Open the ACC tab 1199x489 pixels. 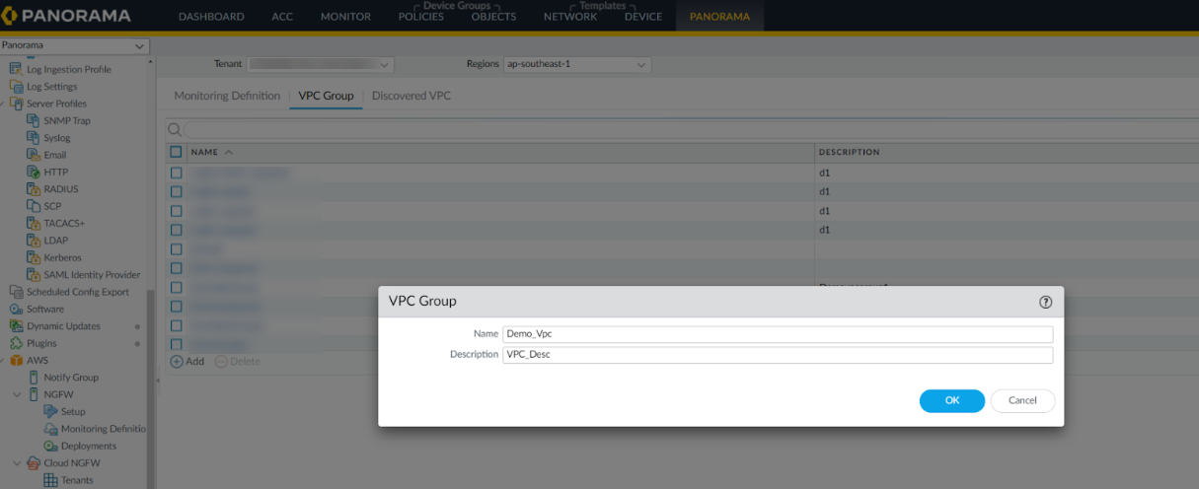pyautogui.click(x=282, y=17)
